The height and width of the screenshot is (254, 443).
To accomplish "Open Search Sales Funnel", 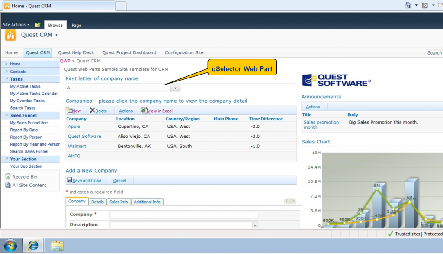I will coord(29,152).
